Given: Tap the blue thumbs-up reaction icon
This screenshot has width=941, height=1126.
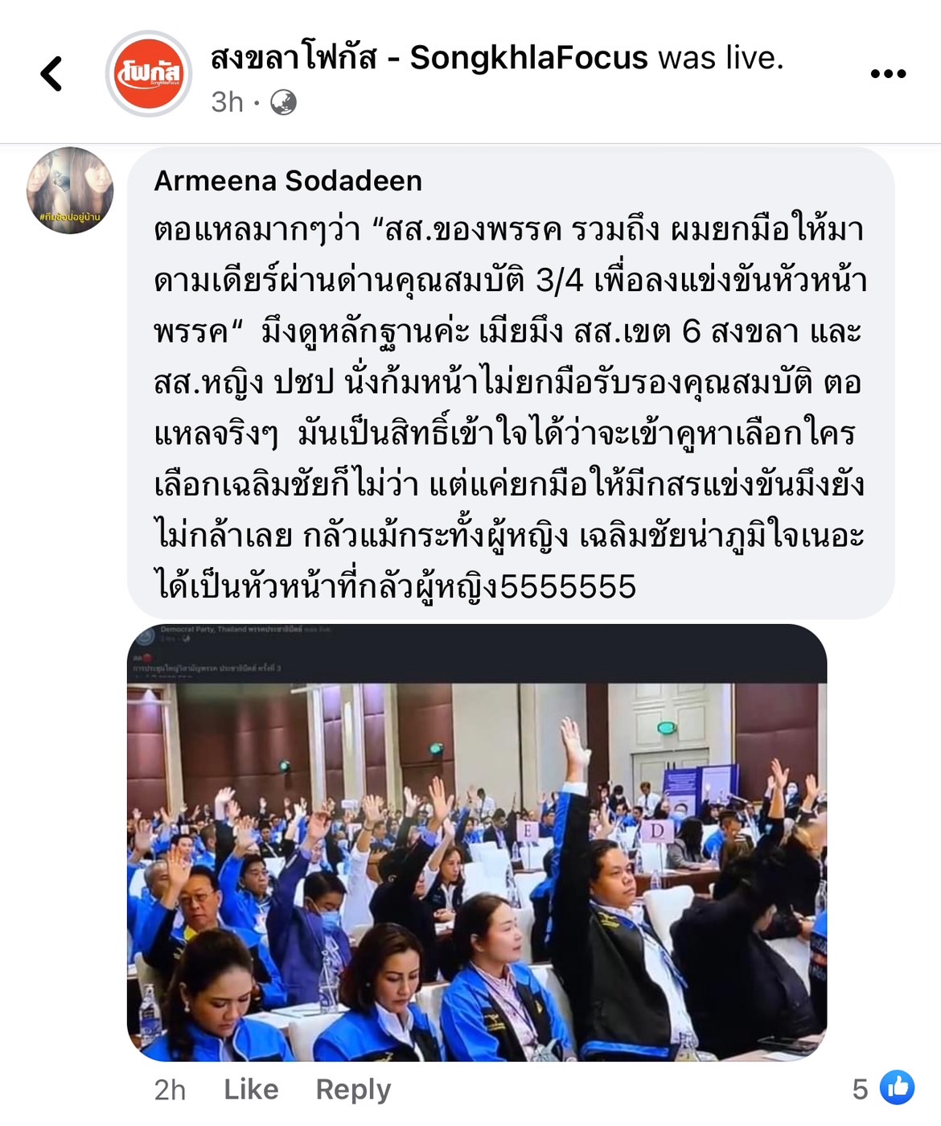Looking at the screenshot, I should click(898, 1088).
